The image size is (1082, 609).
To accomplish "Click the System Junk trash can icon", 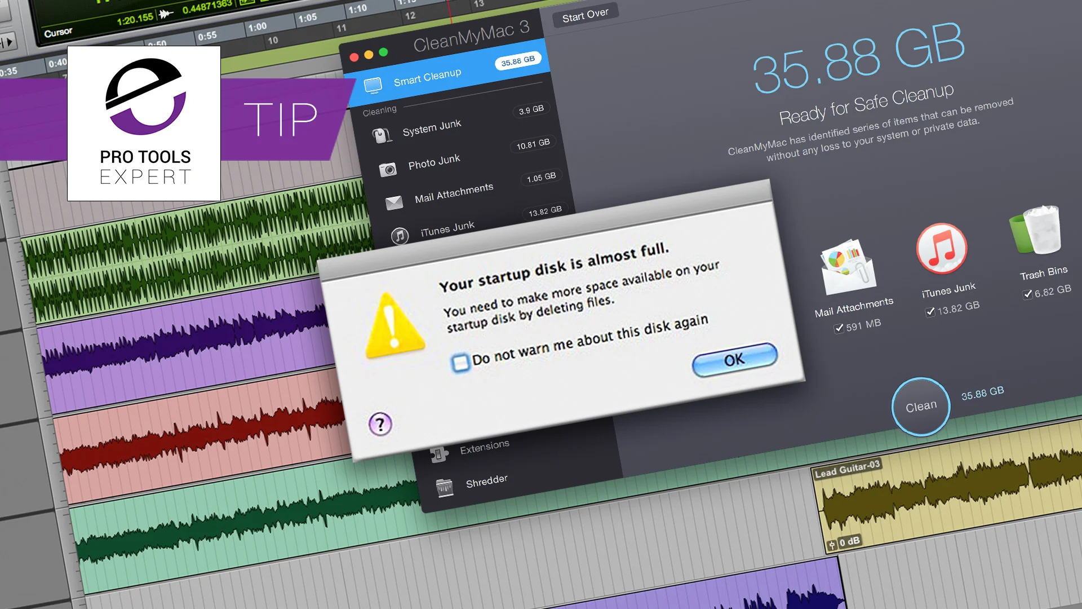I will 382,135.
